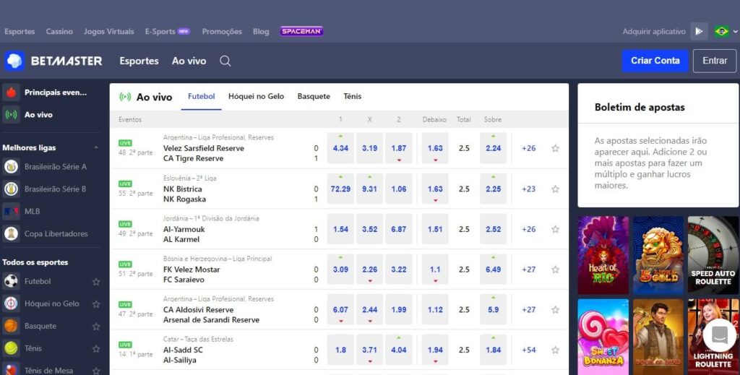This screenshot has width=740, height=375.
Task: Select the Futebol soccer ball icon
Action: (x=11, y=281)
